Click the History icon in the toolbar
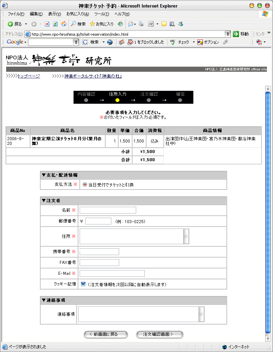The width and height of the screenshot is (273, 352). click(x=121, y=24)
